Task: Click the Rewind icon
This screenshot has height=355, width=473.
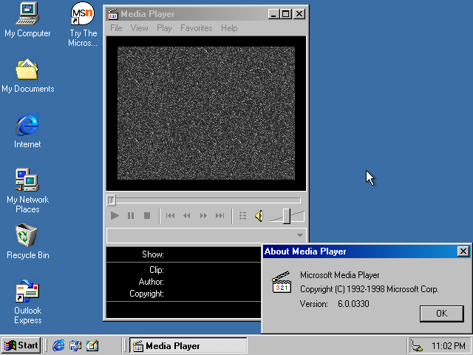Action: (x=187, y=215)
